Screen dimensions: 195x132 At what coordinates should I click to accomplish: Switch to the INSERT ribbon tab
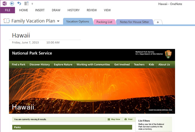click(x=40, y=10)
